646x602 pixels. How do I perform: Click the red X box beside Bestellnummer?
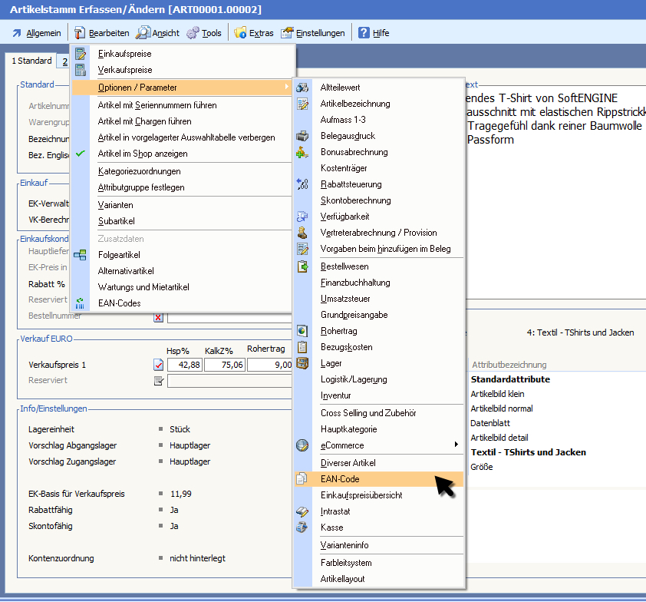158,316
